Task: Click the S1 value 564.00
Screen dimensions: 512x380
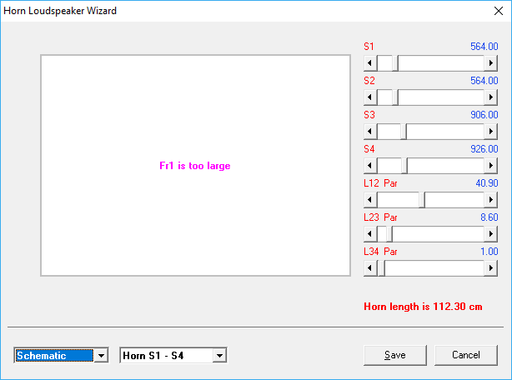Action: (x=484, y=47)
